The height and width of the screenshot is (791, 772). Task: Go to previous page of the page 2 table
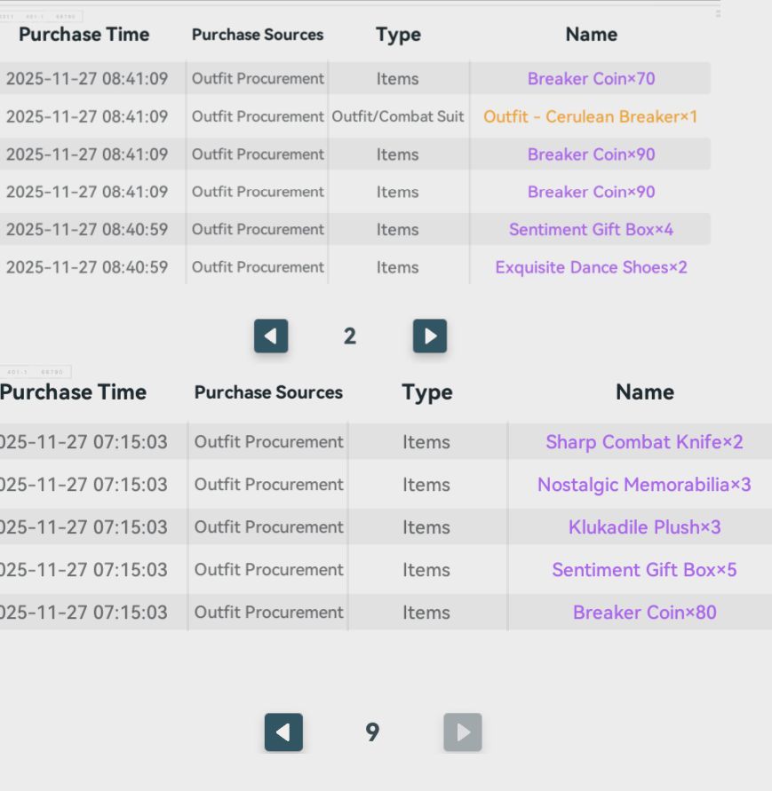point(271,336)
